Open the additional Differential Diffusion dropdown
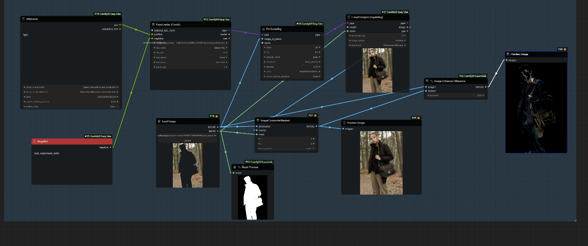 (377, 45)
